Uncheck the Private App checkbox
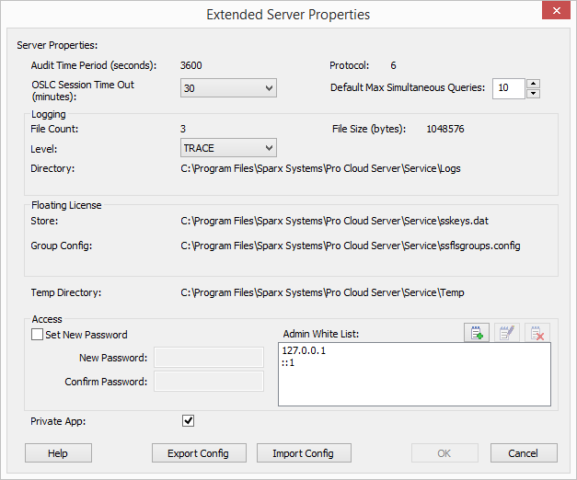This screenshot has height=480, width=577. (188, 421)
